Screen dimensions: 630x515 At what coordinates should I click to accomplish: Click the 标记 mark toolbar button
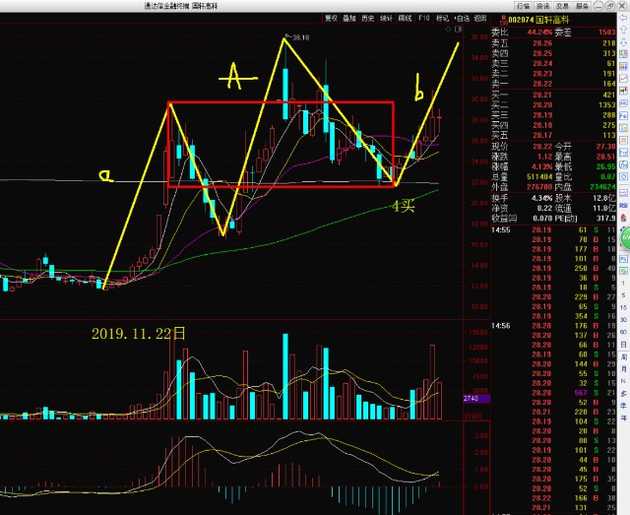tap(442, 19)
